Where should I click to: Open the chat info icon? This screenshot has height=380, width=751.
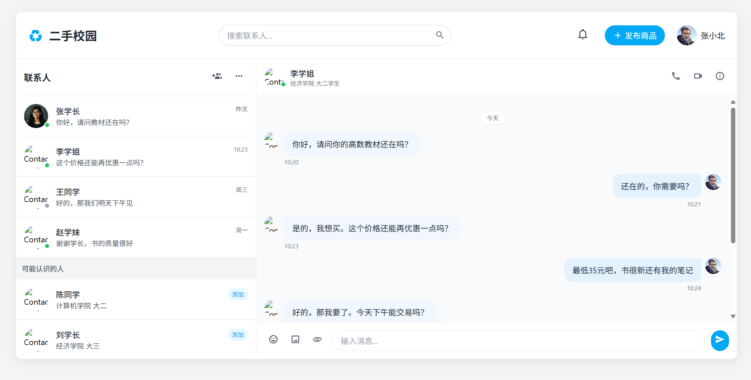tap(720, 76)
